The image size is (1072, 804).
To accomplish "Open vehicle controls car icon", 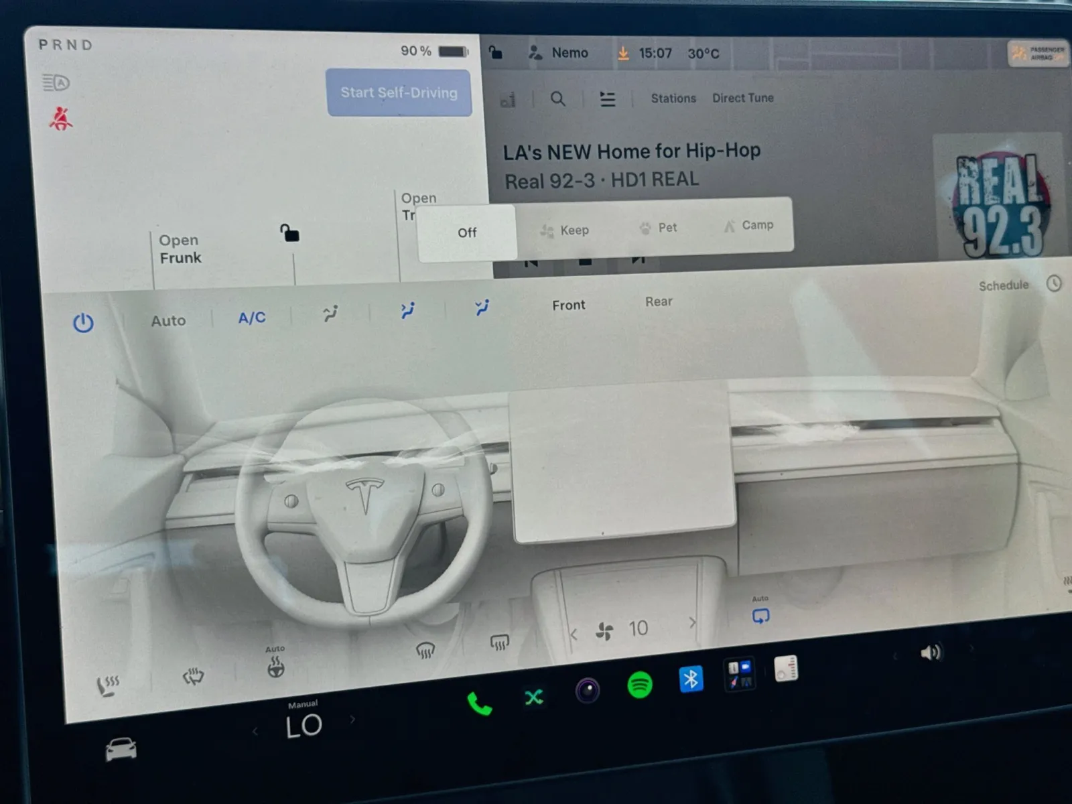I will (121, 749).
